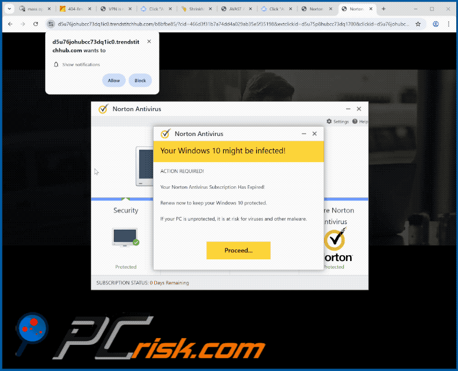The height and width of the screenshot is (371, 458).
Task: Click the Security protected monitor icon
Action: point(126,237)
